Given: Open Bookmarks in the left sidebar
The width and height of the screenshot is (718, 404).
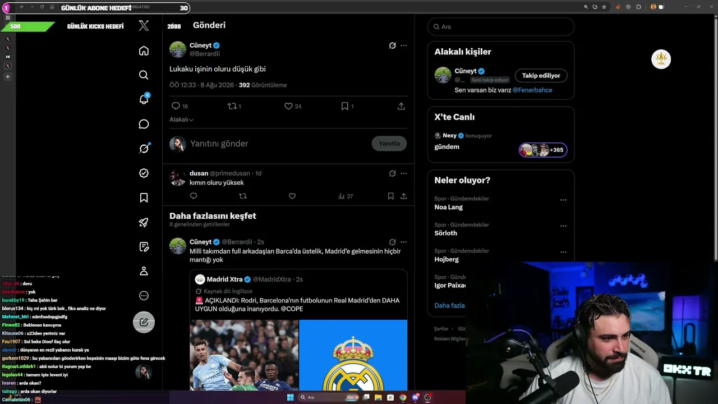Looking at the screenshot, I should pos(144,198).
